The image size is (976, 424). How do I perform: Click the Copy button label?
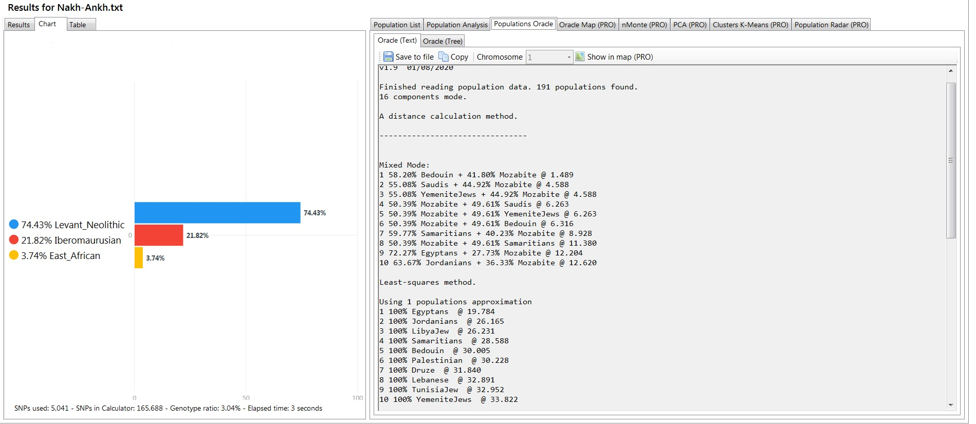tap(459, 57)
